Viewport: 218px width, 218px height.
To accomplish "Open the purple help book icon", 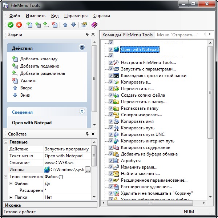I will pos(94,25).
